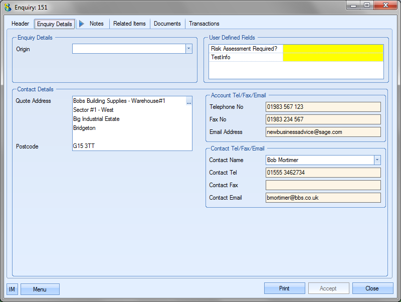Click the empty Contact Fax field
The height and width of the screenshot is (302, 401).
pyautogui.click(x=323, y=185)
